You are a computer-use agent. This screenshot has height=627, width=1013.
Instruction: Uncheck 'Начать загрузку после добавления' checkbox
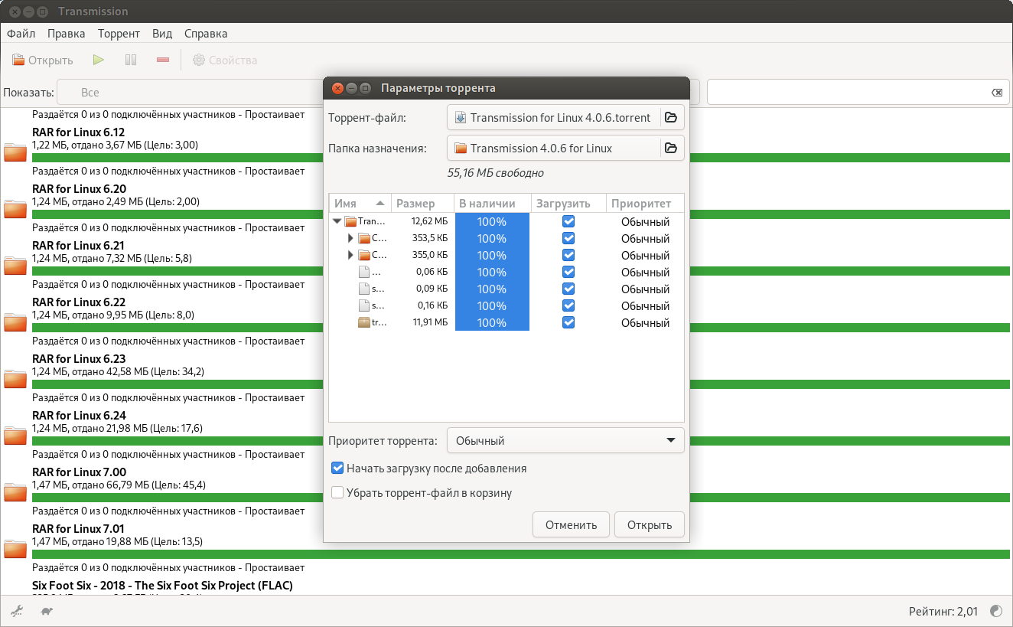pos(337,468)
